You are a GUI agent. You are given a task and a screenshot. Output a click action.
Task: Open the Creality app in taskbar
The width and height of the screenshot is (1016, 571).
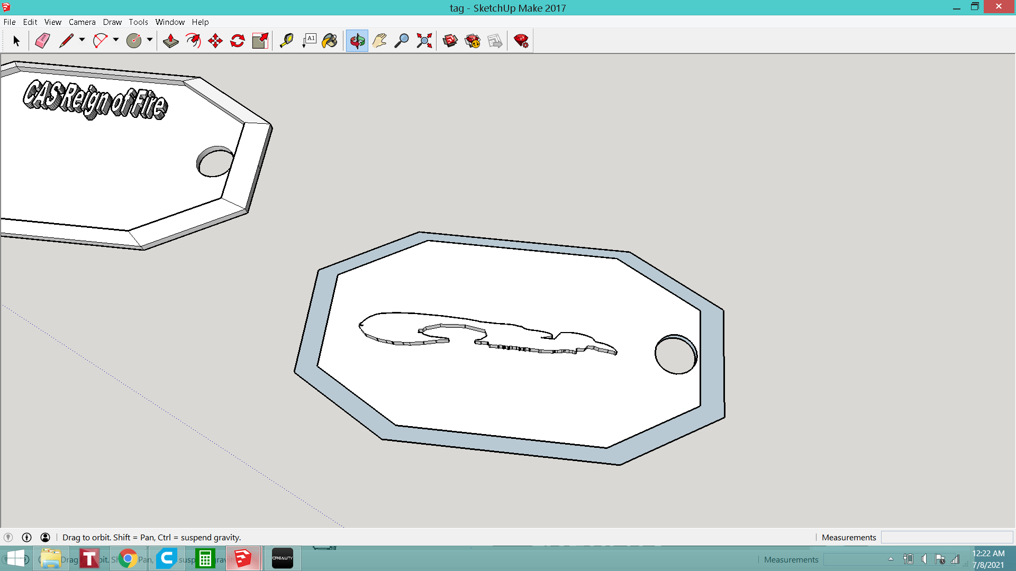[x=283, y=559]
